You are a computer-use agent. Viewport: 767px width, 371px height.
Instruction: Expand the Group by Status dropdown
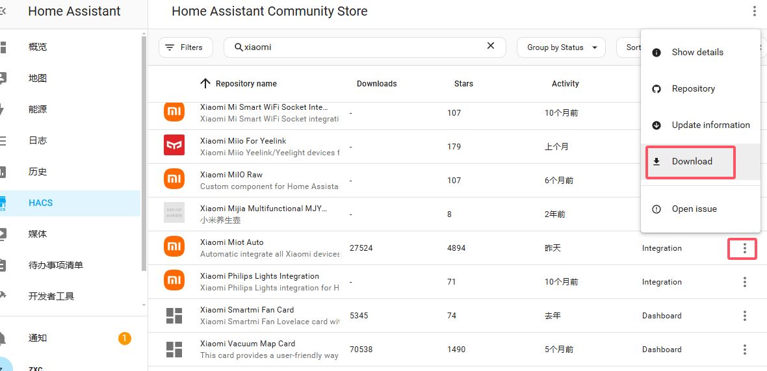[562, 47]
